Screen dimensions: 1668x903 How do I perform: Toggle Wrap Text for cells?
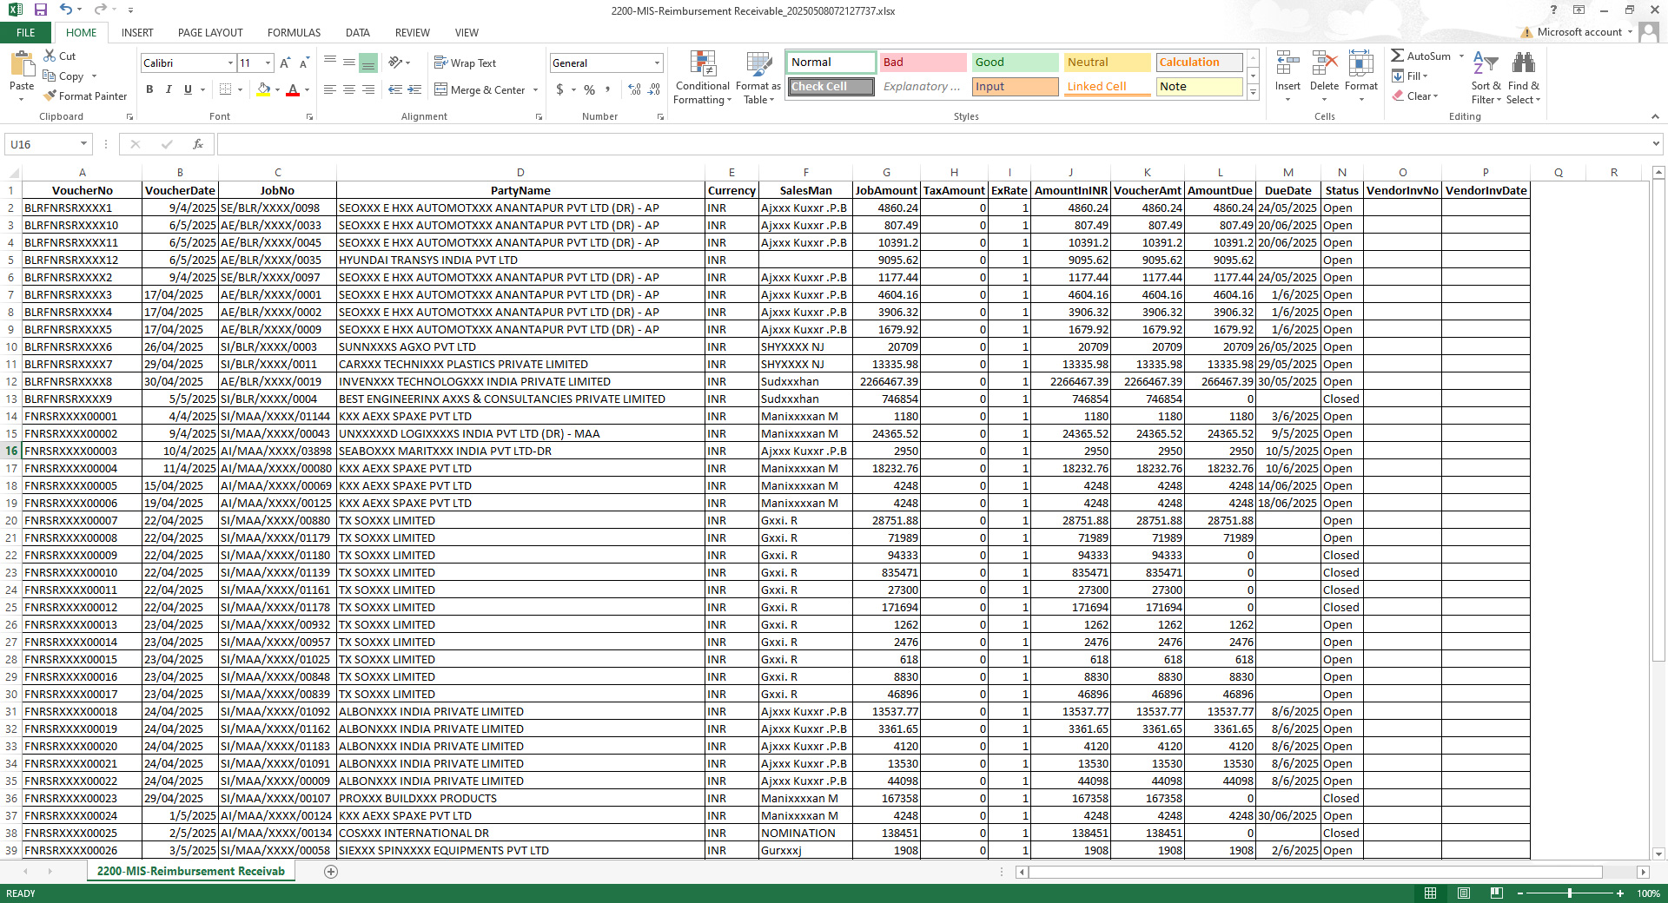[465, 63]
